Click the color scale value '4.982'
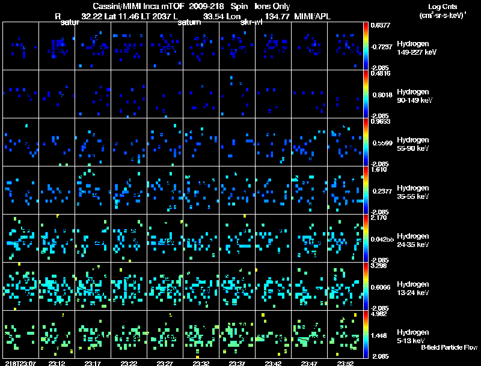 tap(379, 314)
